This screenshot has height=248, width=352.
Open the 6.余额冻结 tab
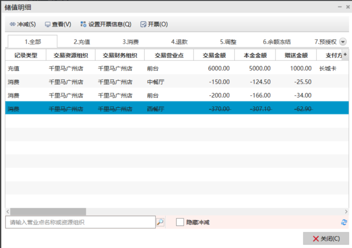277,42
